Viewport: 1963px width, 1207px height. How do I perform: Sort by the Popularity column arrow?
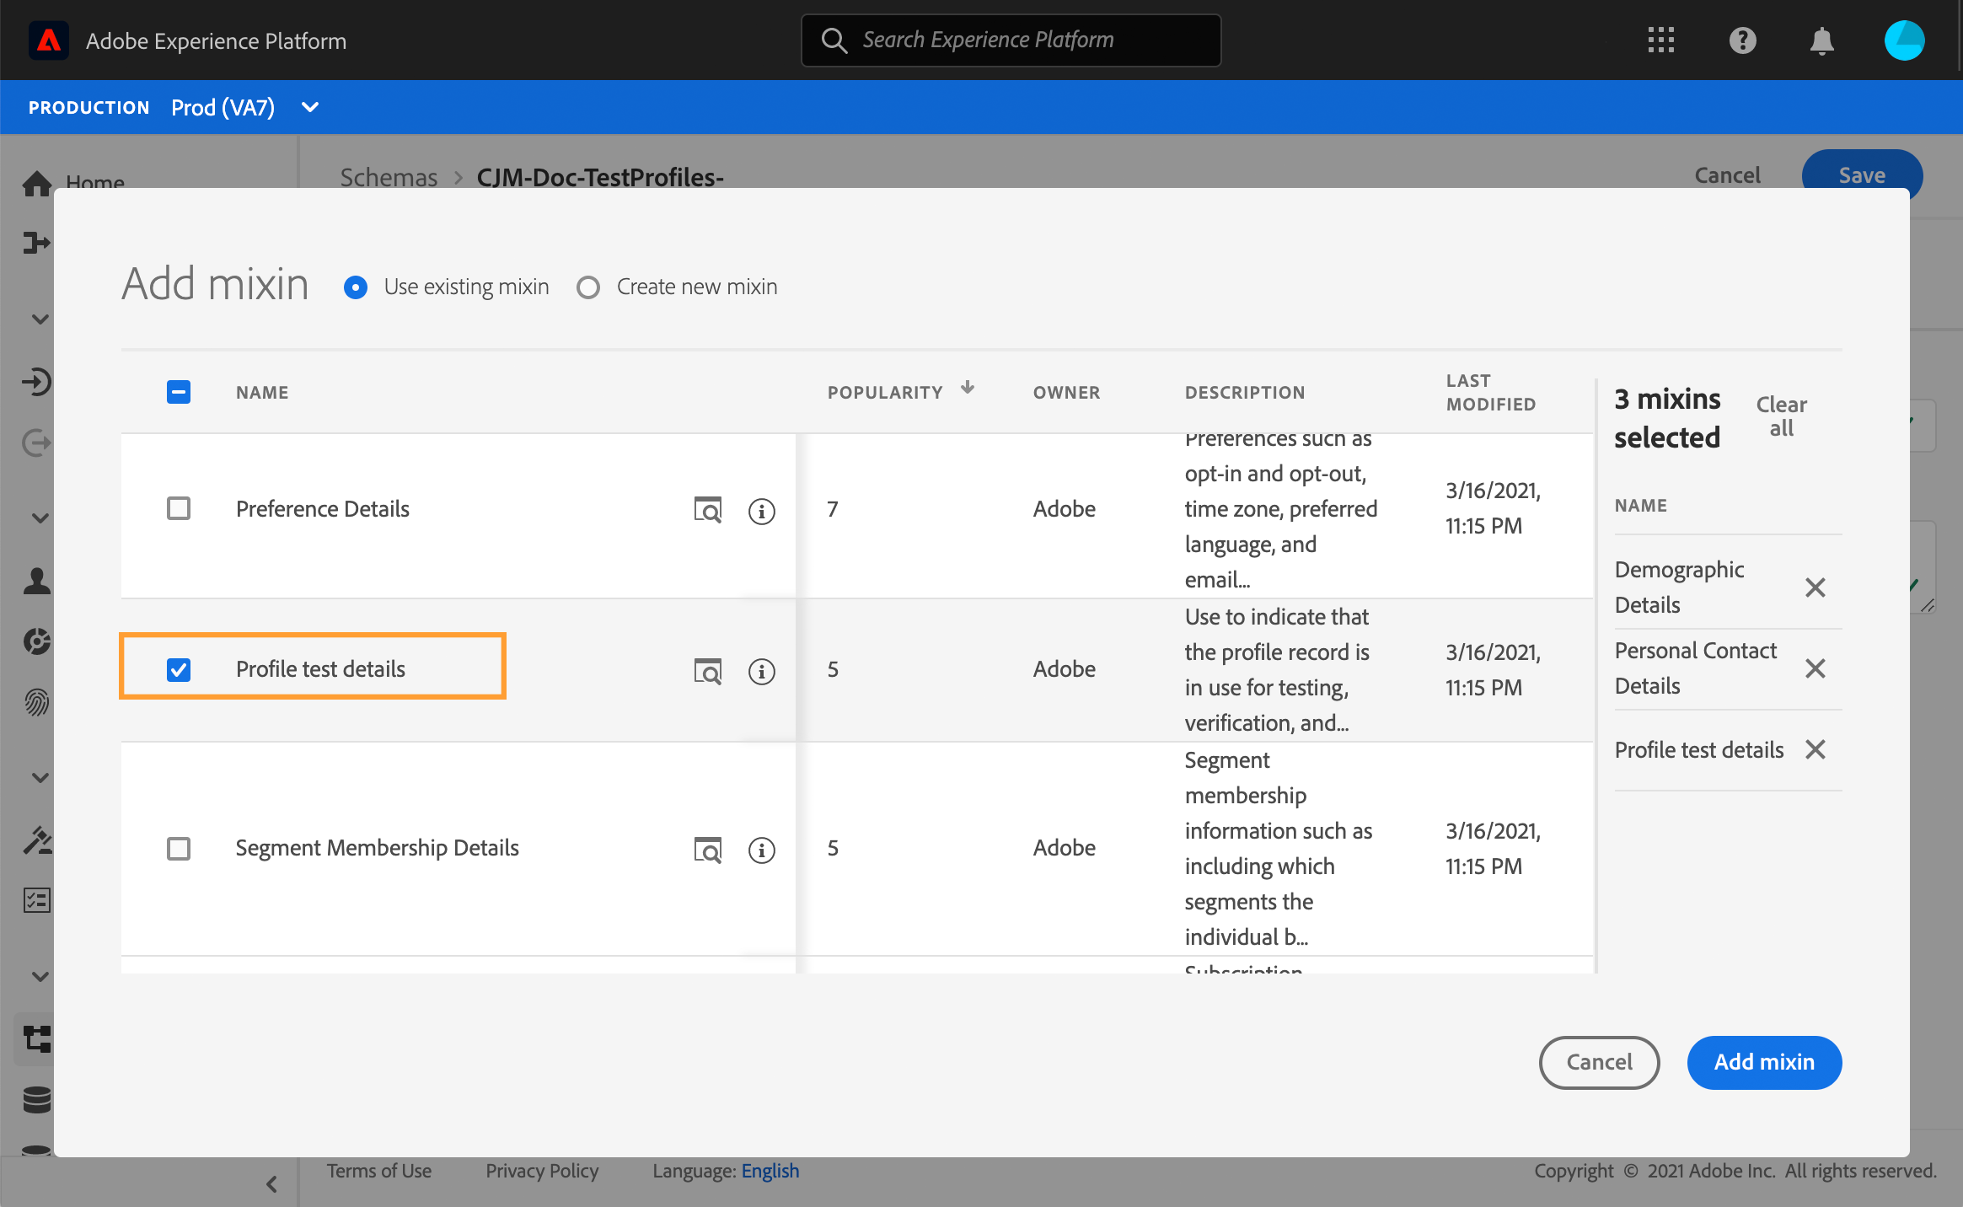(x=968, y=388)
